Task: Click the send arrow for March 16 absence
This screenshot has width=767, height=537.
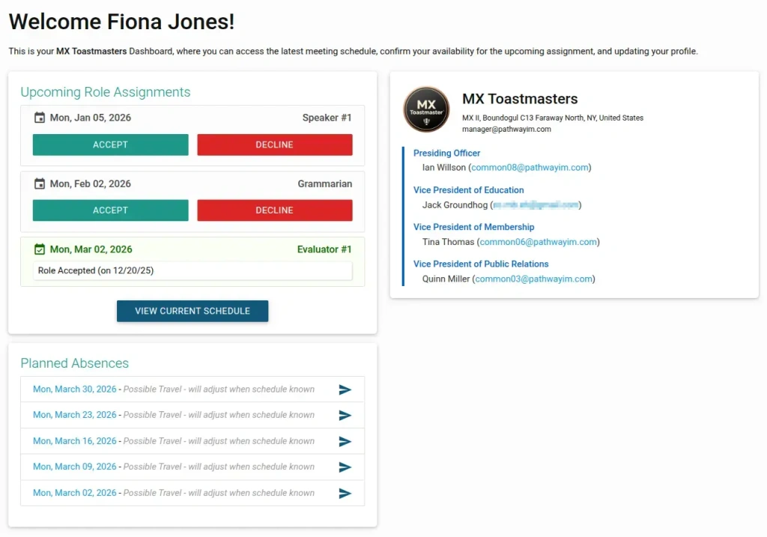Action: click(345, 441)
